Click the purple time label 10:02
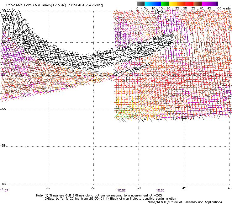 click(121, 191)
